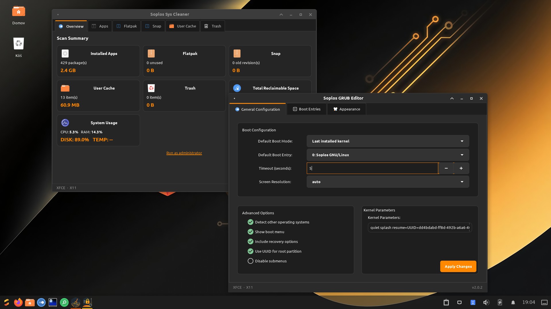The height and width of the screenshot is (309, 551).
Task: Expand the Default Boot Mode dropdown
Action: pos(388,141)
